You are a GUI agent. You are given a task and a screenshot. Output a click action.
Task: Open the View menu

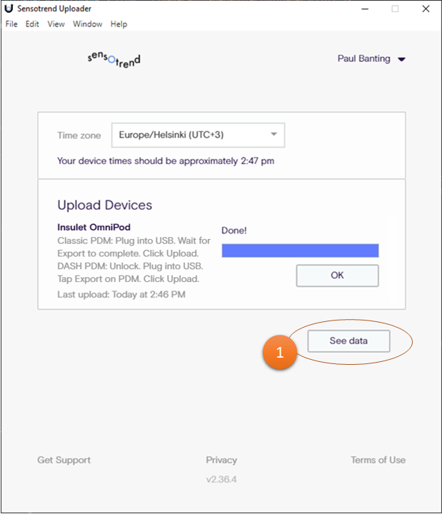tap(56, 24)
